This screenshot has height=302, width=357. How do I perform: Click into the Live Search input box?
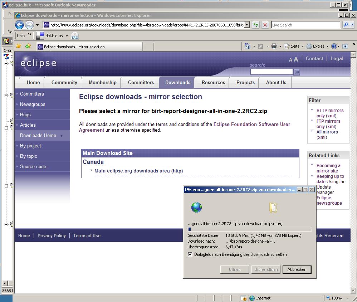[x=305, y=25]
